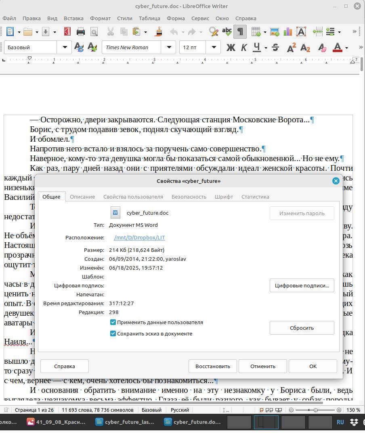Expand the paragraph style 'Базовый' dropdown
The width and height of the screenshot is (365, 436).
click(65, 48)
